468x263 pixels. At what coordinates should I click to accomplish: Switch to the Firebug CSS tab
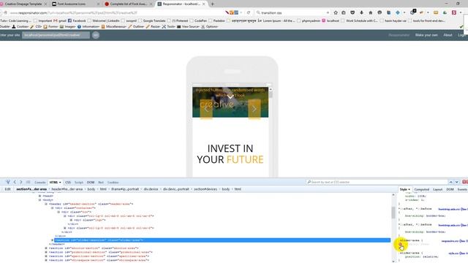(x=68, y=182)
